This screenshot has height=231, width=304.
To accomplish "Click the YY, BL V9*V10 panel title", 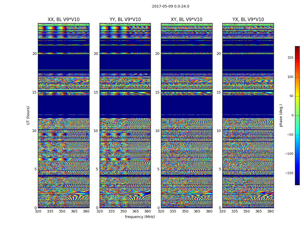I will pyautogui.click(x=125, y=20).
